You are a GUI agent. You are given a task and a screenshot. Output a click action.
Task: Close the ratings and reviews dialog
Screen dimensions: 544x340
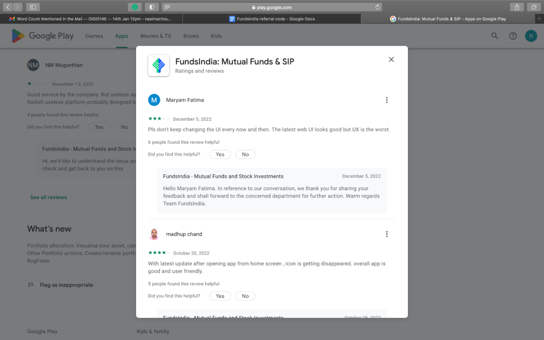point(391,59)
